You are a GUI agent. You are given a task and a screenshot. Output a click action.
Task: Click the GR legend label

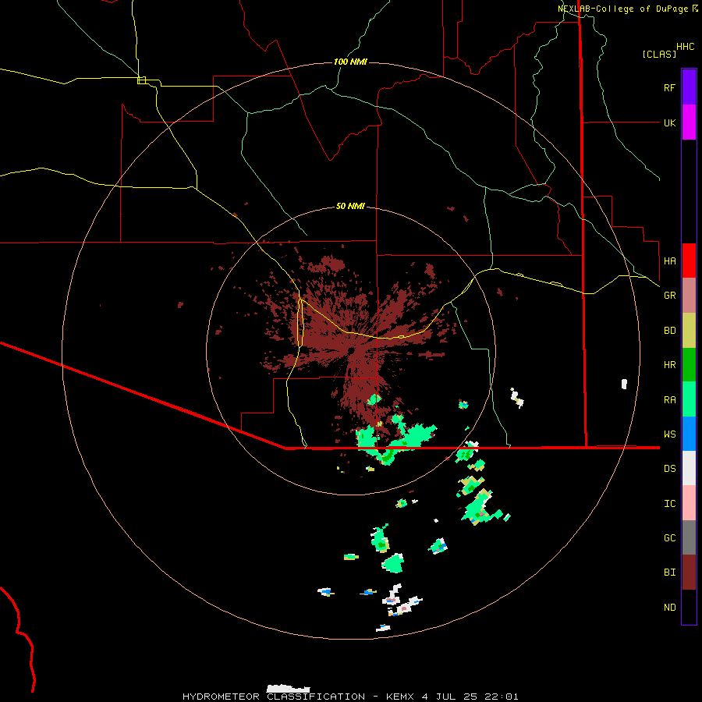click(x=669, y=296)
